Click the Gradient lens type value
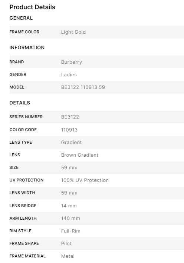The width and height of the screenshot is (184, 263). click(71, 142)
